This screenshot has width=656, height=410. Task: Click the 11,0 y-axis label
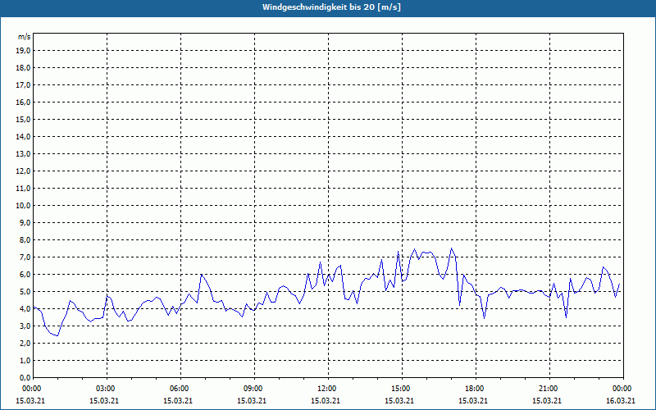click(24, 189)
